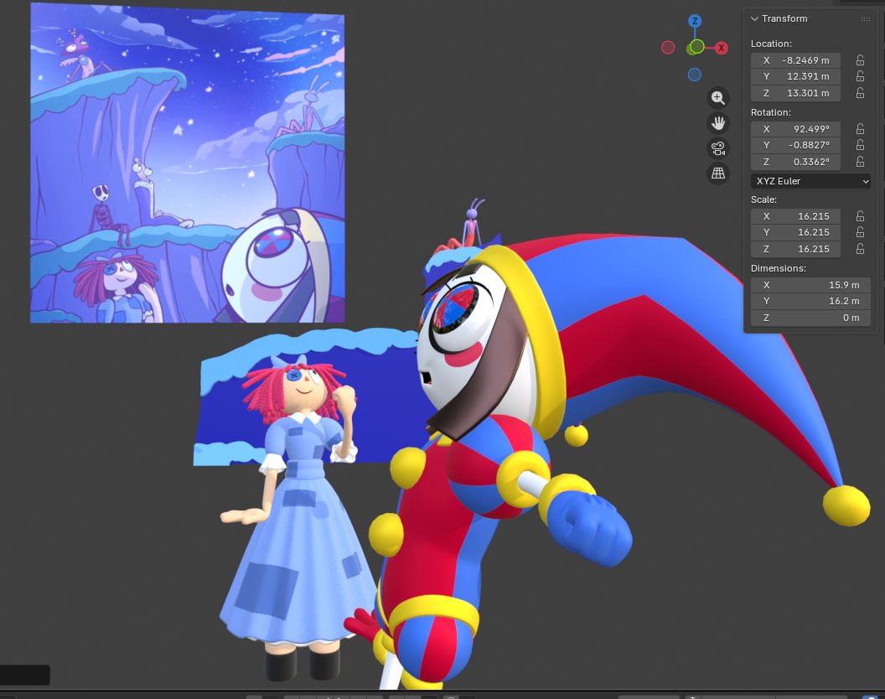Click the blue Z axis gizmo handle
Image resolution: width=885 pixels, height=699 pixels.
point(695,22)
